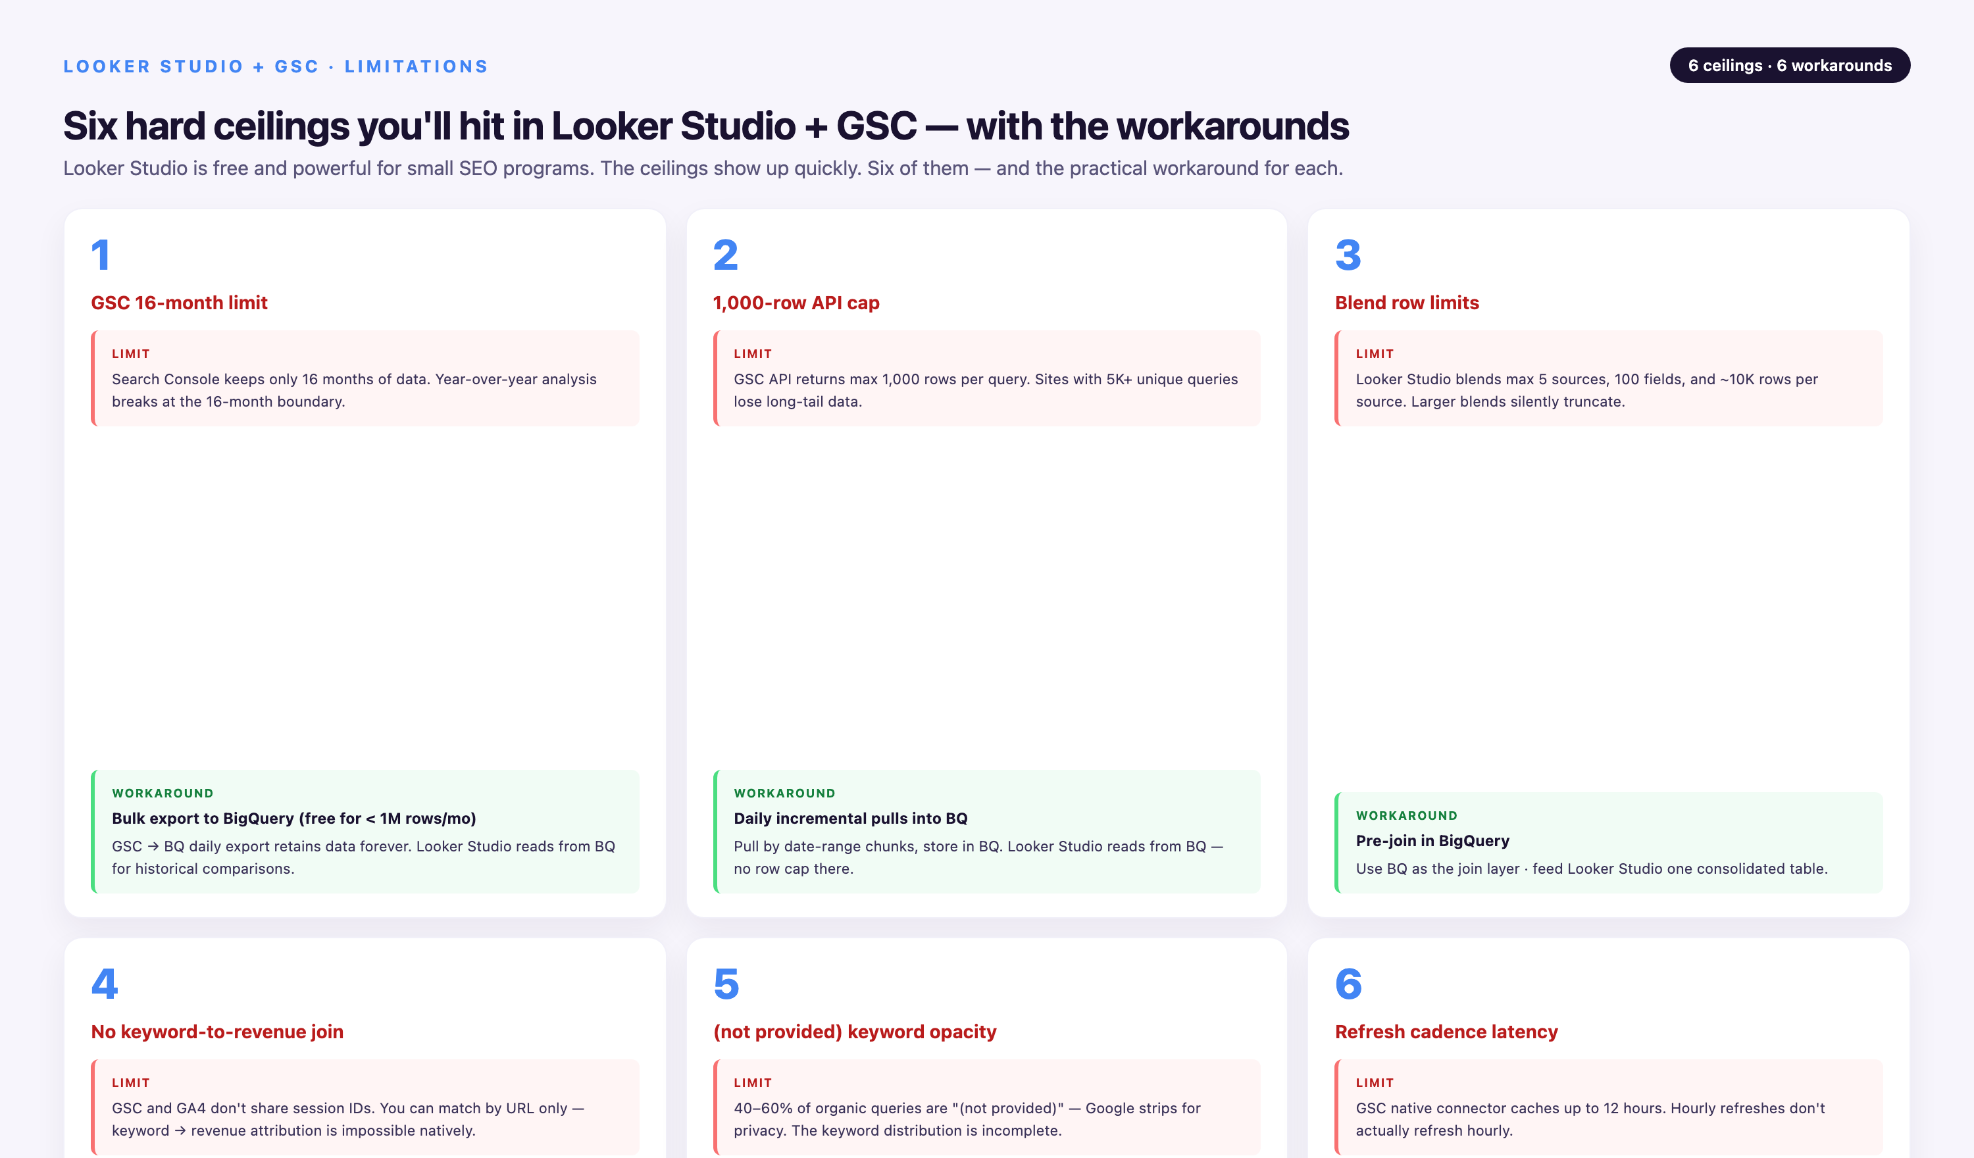Click text 'GSC API returns max 1,000 rows'

click(x=986, y=390)
